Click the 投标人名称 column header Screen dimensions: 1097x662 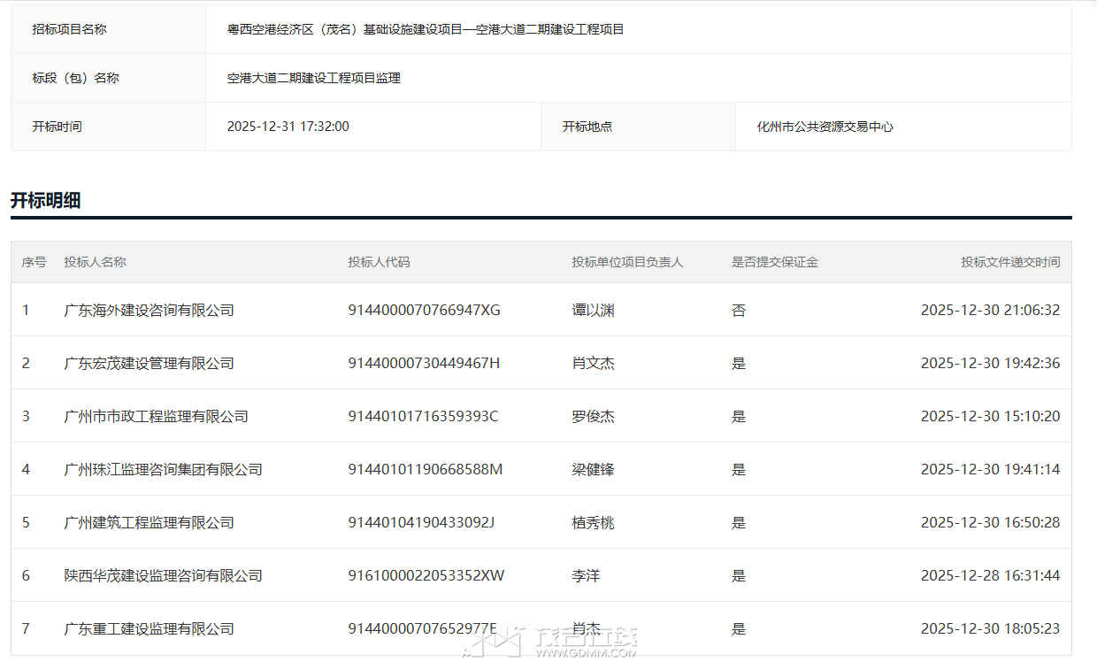pos(95,262)
